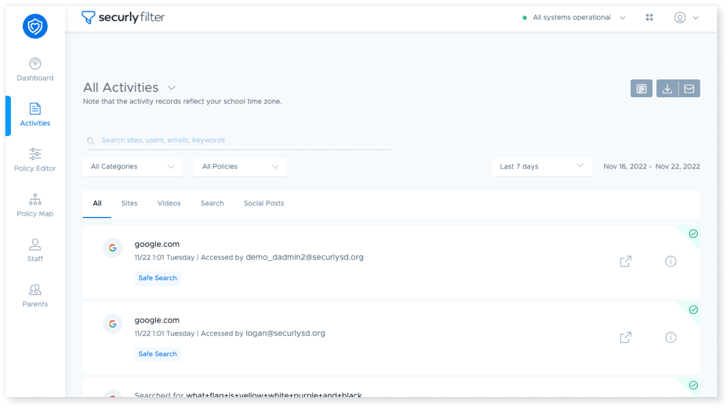Click the Nov 16, 2022 - Nov 22, 2022 date range
The height and width of the screenshot is (408, 728).
[651, 167]
